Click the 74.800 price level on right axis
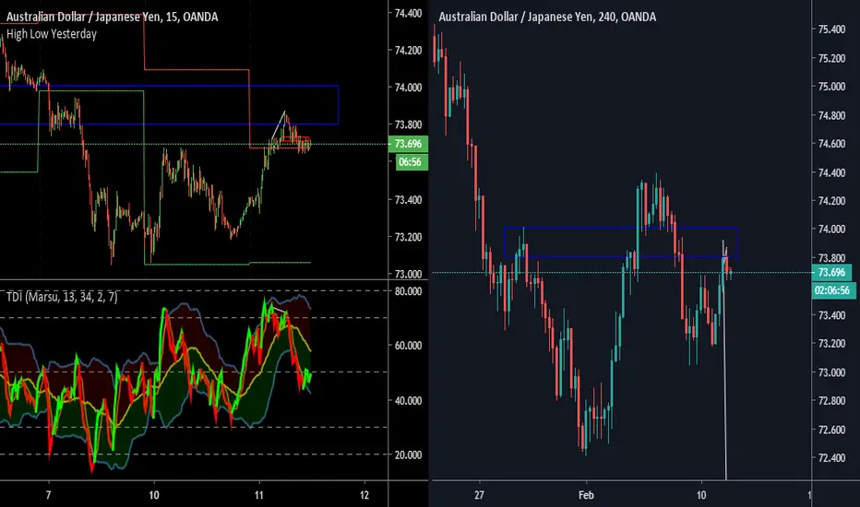The width and height of the screenshot is (860, 507). pos(831,115)
